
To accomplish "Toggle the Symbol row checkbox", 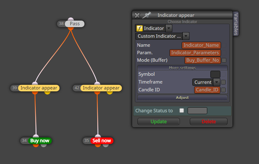I will click(223, 74).
